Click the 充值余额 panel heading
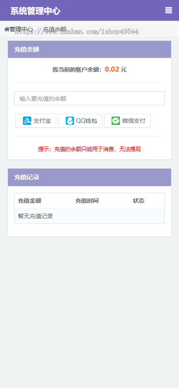 click(89, 49)
